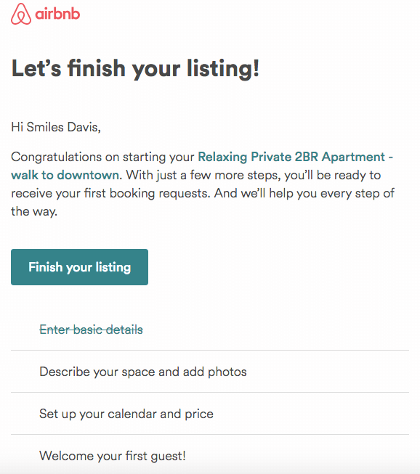Click the paragraph ending words the way.
The width and height of the screenshot is (420, 474).
point(34,211)
